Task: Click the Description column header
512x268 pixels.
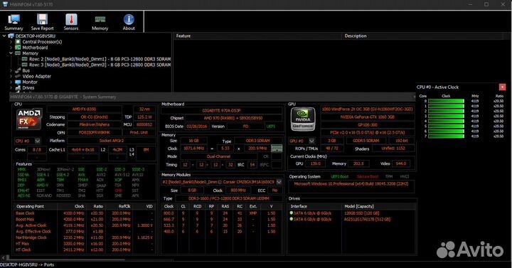Action: (356, 36)
